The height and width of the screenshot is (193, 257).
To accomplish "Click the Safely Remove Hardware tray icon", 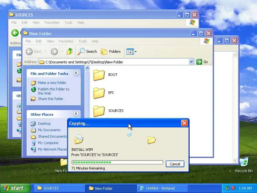I will pos(227,188).
